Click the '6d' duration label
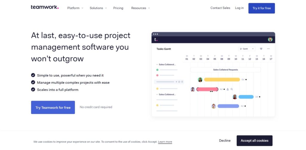Image resolution: width=306 pixels, height=150 pixels. pos(243,80)
